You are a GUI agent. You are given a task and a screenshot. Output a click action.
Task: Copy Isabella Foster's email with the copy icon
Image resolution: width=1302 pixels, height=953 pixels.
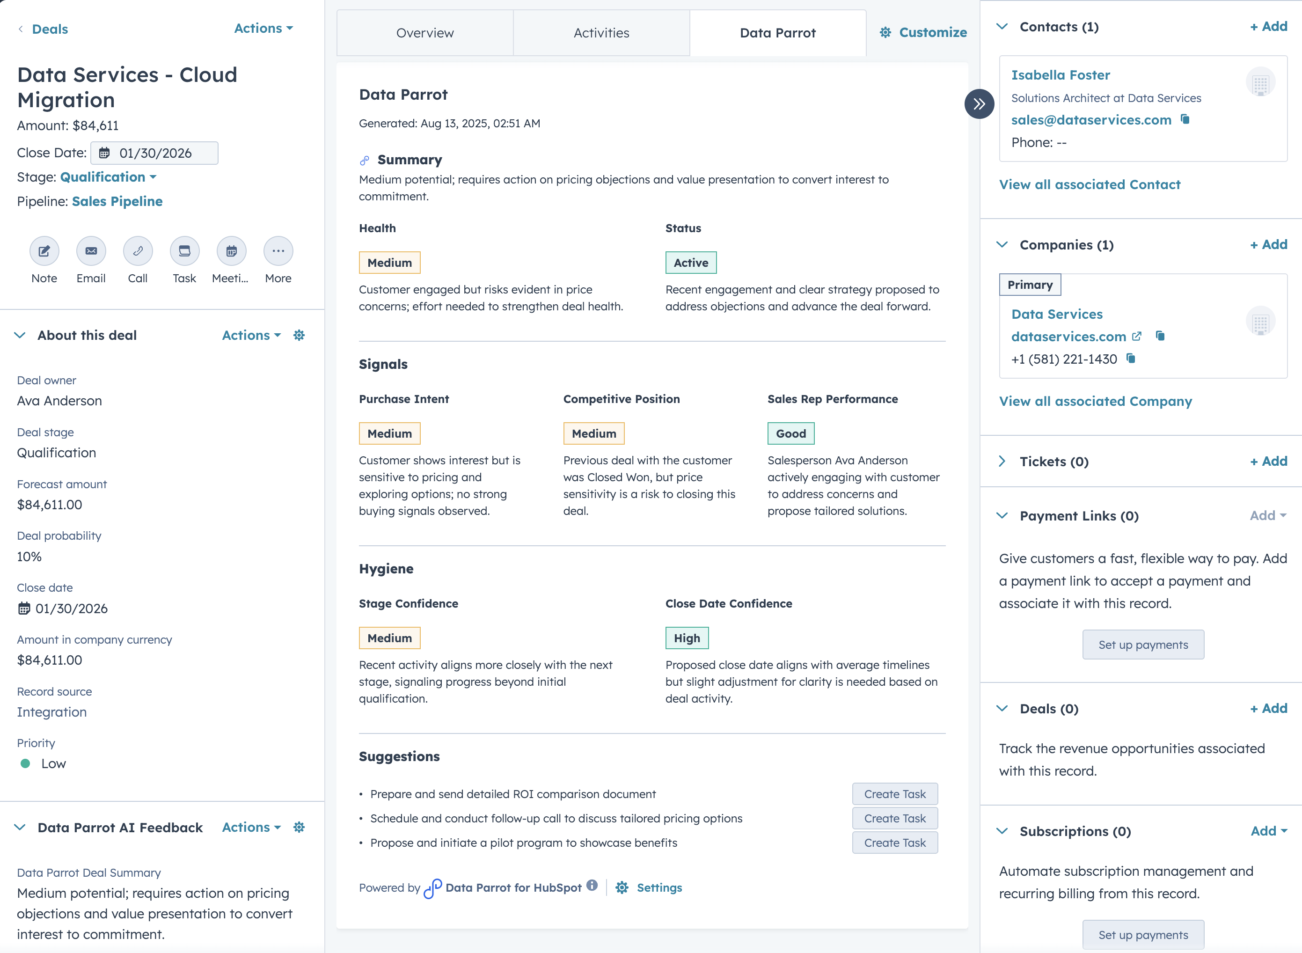(x=1184, y=120)
